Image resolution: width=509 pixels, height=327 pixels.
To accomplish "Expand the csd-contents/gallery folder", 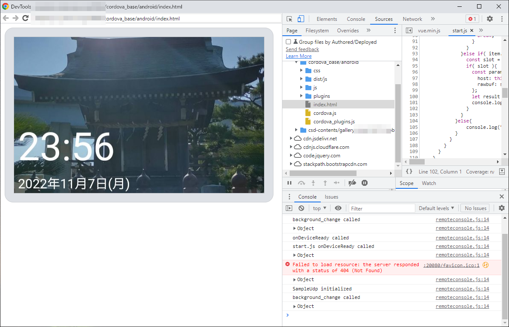I will coord(296,130).
